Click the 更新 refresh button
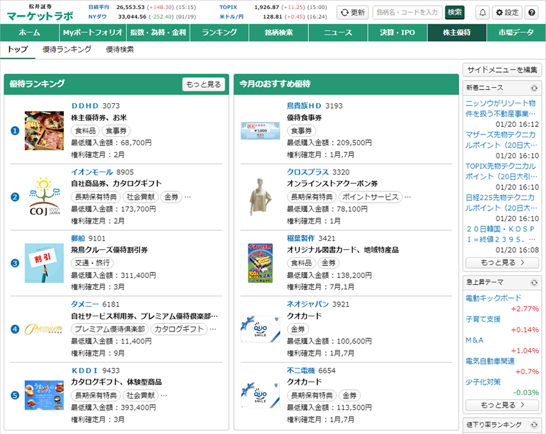Screen dimensions: 546x434 click(352, 13)
